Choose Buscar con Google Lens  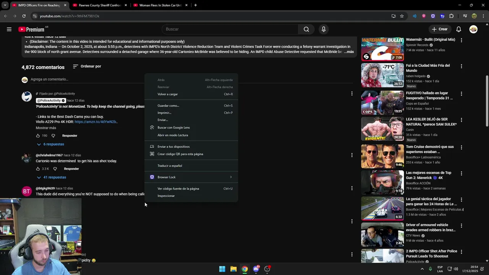(191, 128)
